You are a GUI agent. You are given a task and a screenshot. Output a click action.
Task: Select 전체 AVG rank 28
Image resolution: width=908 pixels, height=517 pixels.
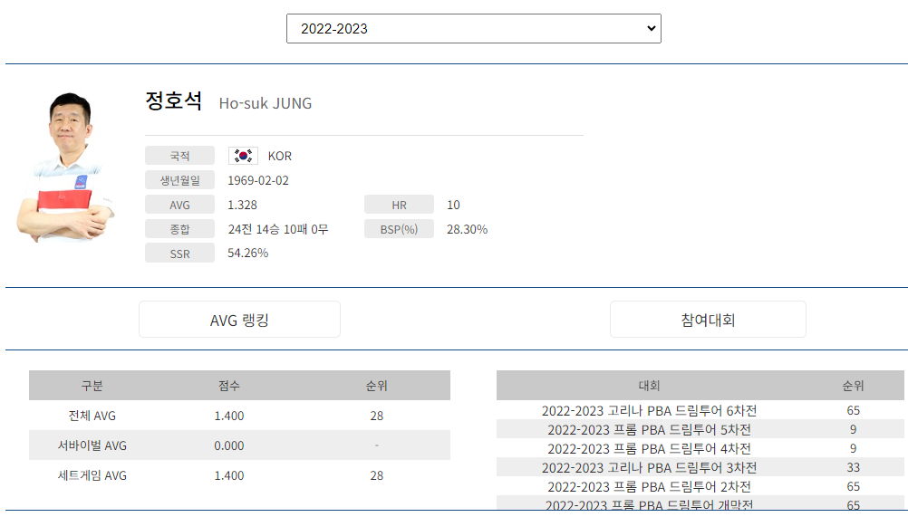(376, 416)
